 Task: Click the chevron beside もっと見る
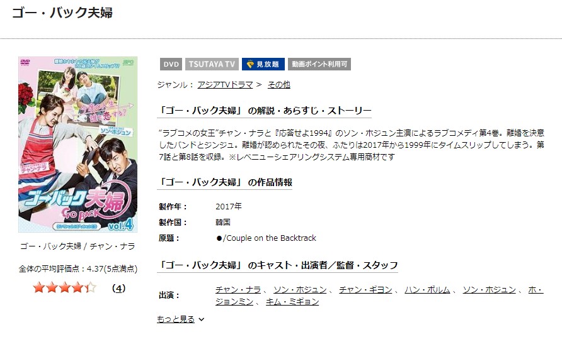point(202,319)
